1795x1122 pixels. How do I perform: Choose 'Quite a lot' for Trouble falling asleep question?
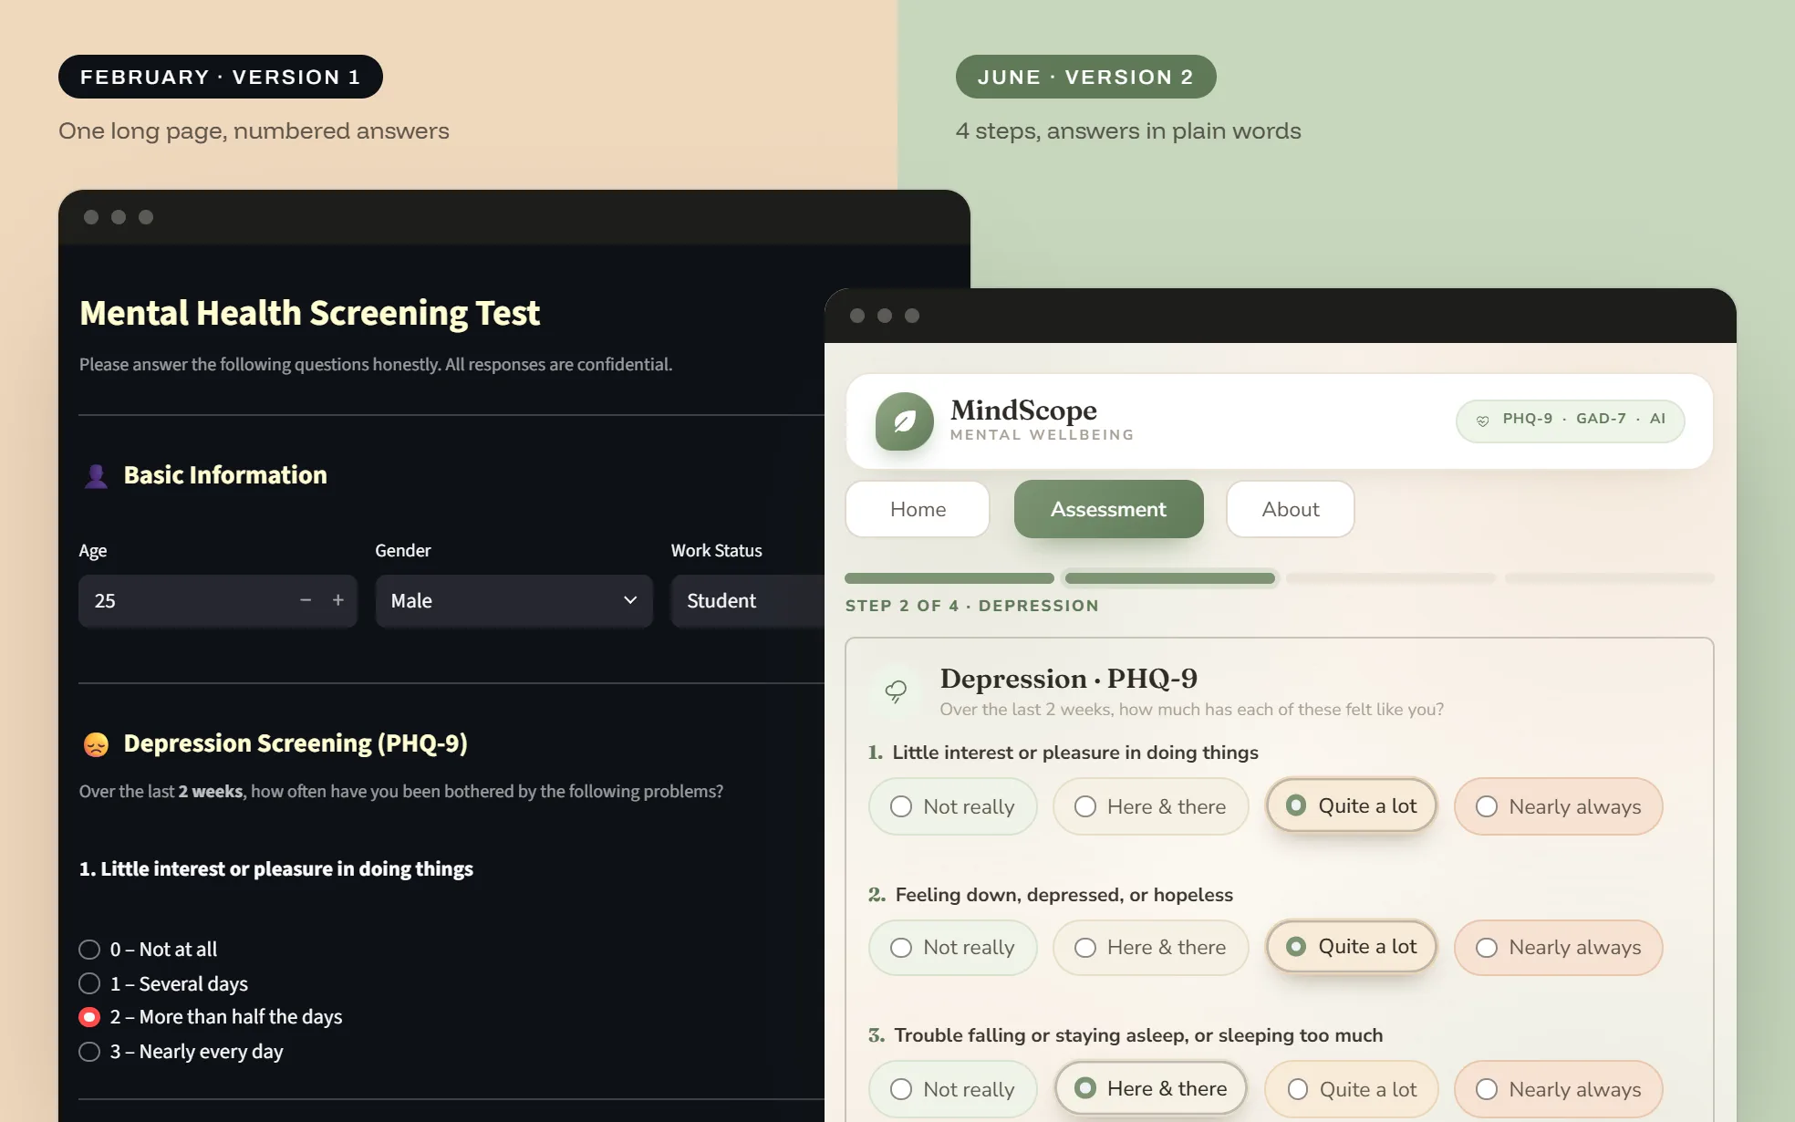point(1352,1089)
